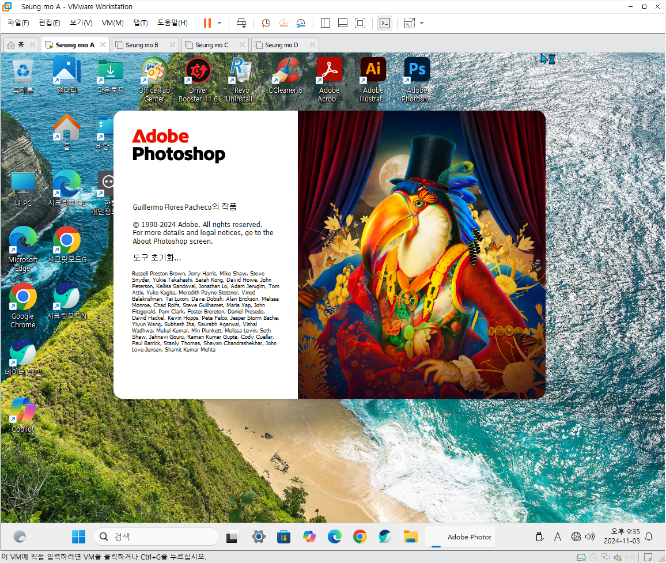Image resolution: width=666 pixels, height=563 pixels.
Task: Open the 도움말(H) menu
Action: (172, 23)
